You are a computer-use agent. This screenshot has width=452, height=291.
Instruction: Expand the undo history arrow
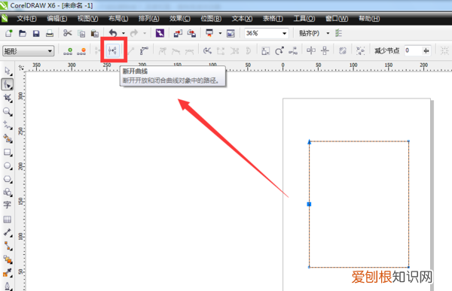124,33
